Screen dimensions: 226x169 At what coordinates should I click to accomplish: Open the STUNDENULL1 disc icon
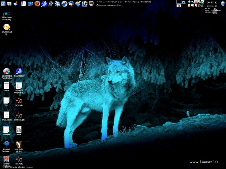pos(6,28)
